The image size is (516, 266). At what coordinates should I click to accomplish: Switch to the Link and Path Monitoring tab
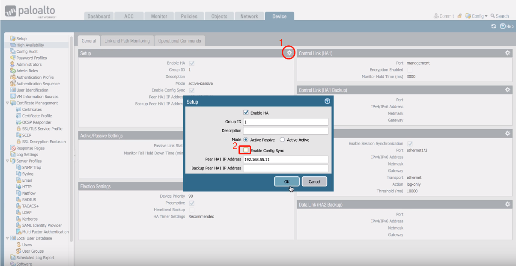[127, 41]
